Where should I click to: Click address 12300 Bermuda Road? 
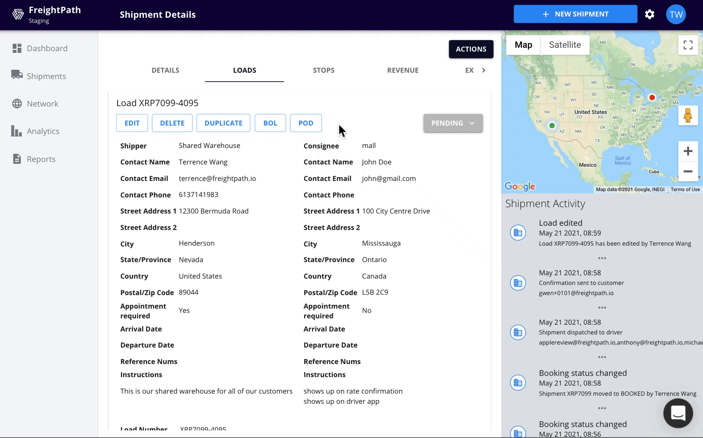tap(214, 211)
